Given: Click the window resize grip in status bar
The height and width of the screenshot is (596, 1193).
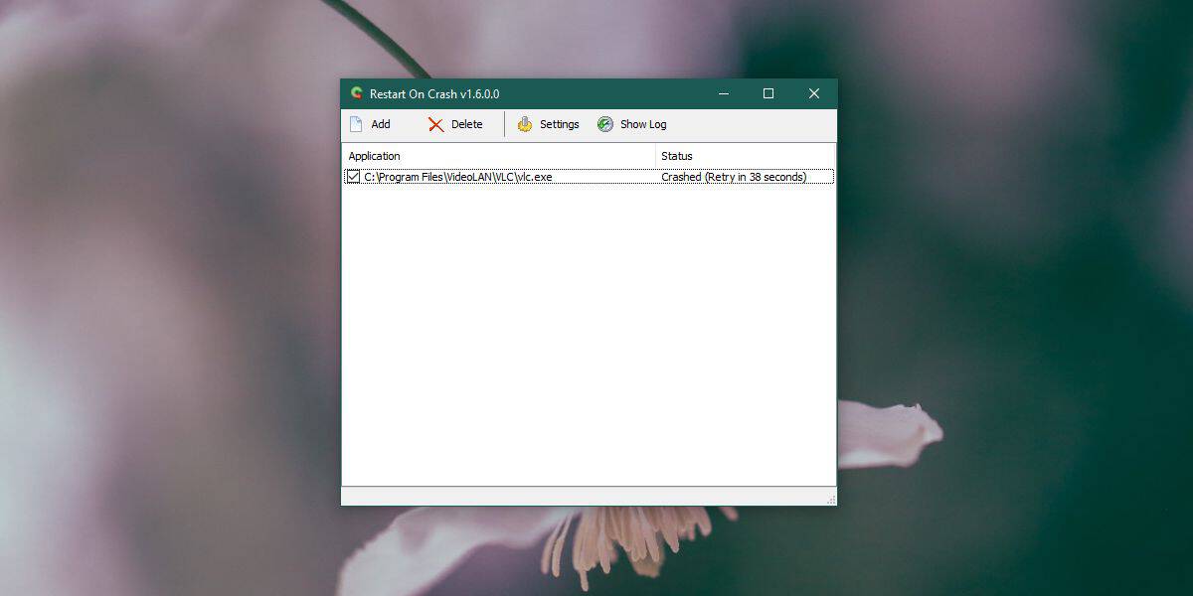Looking at the screenshot, I should click(830, 499).
